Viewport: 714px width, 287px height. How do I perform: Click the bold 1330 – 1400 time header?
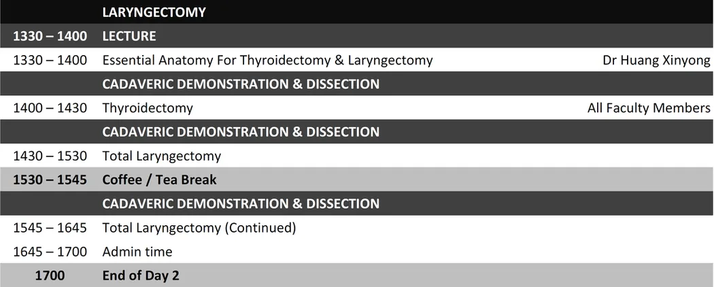pyautogui.click(x=50, y=36)
